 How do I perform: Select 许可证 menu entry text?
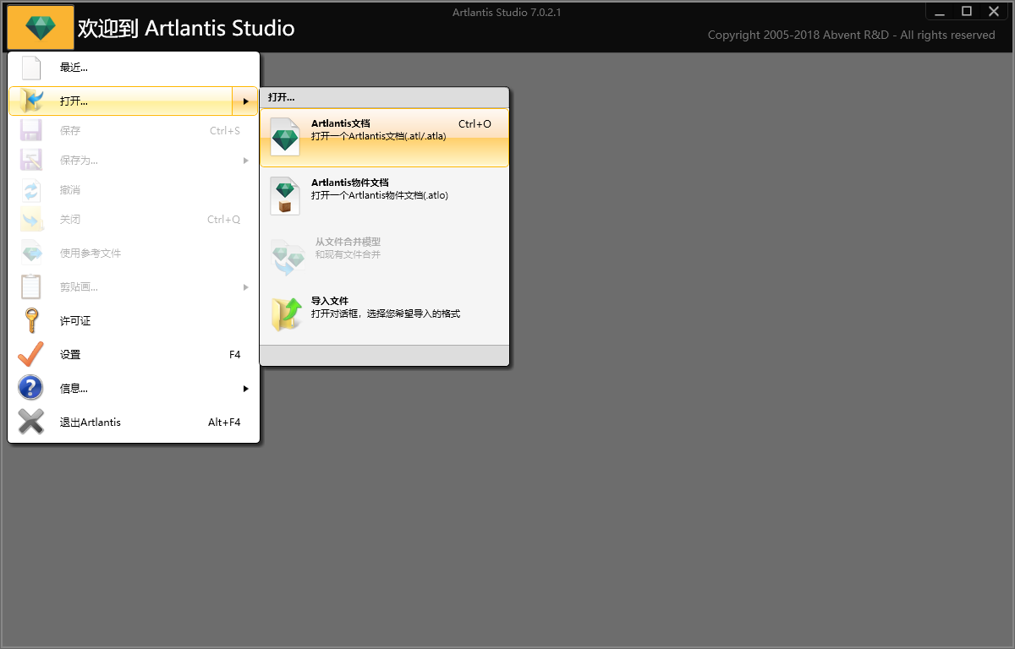point(75,321)
